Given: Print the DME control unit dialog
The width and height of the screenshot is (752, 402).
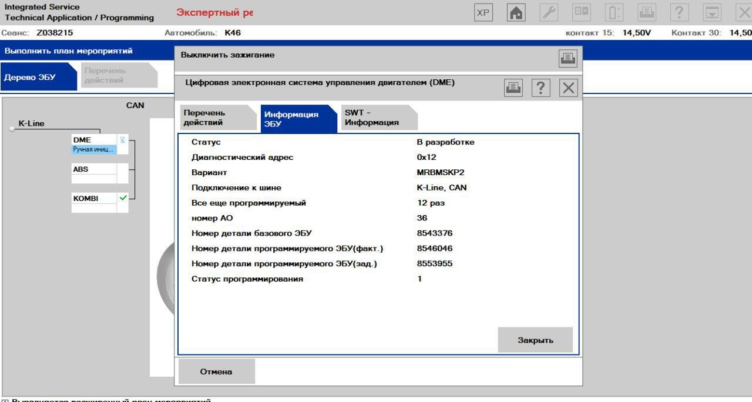Looking at the screenshot, I should [x=513, y=88].
